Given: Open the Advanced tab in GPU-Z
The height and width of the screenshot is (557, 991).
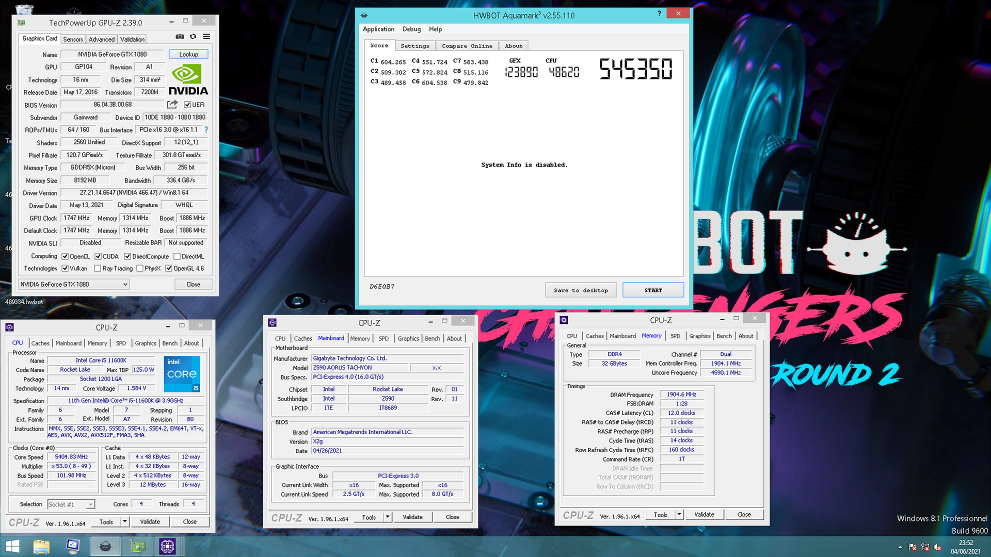Looking at the screenshot, I should coord(102,39).
